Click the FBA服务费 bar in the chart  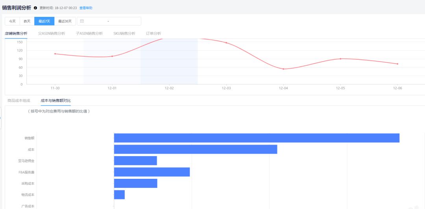pos(152,172)
